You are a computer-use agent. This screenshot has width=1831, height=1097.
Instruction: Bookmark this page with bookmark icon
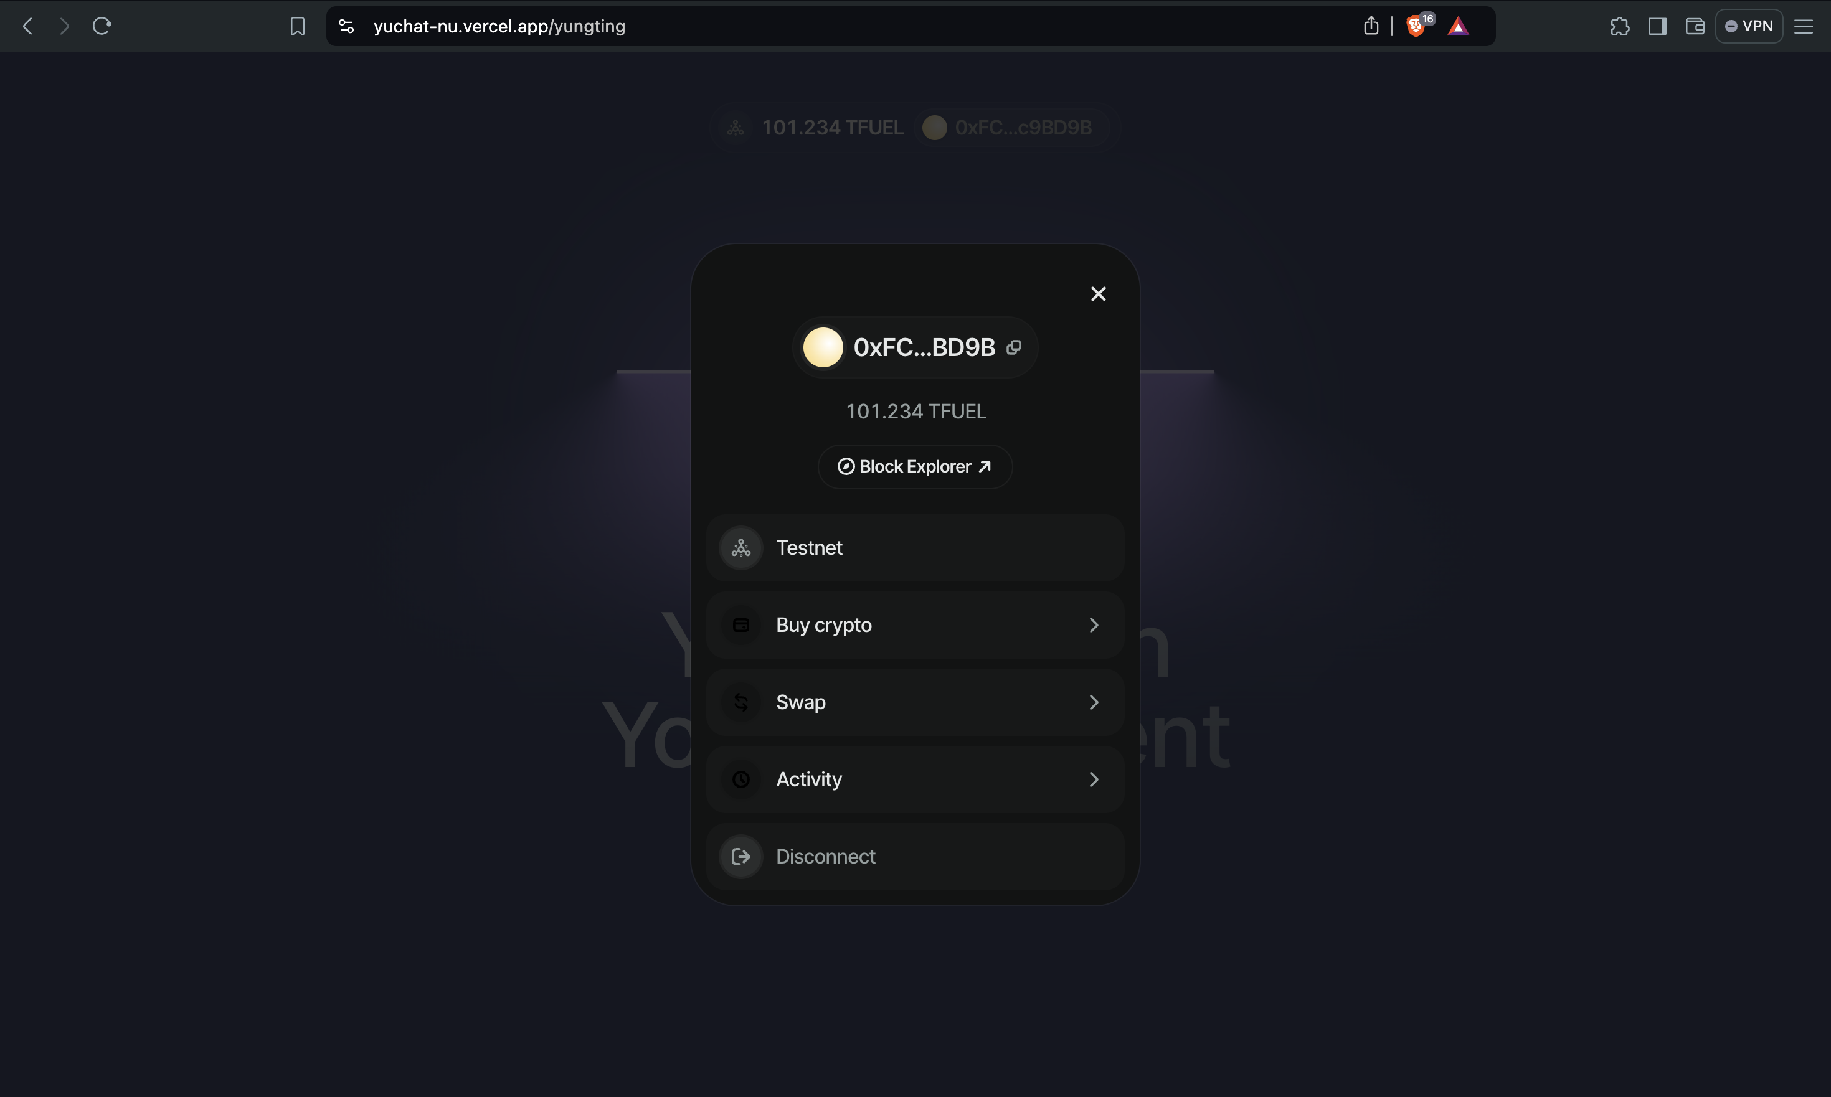(297, 27)
